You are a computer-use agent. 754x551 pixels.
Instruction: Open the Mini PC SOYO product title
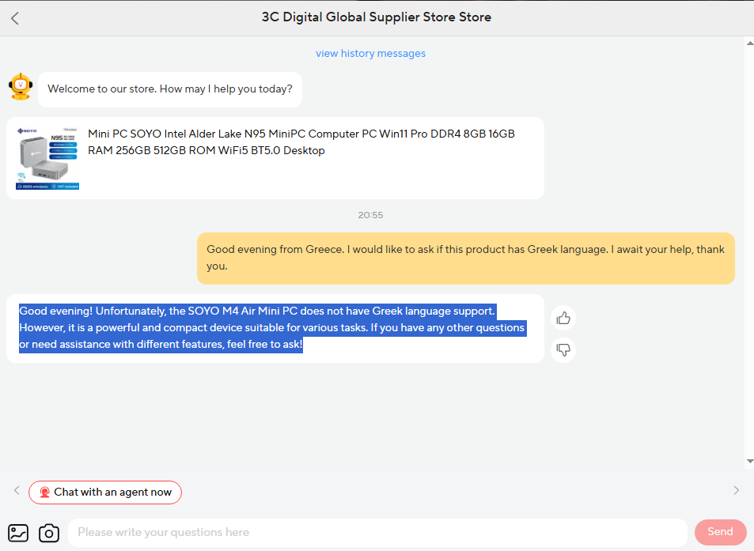[x=301, y=142]
